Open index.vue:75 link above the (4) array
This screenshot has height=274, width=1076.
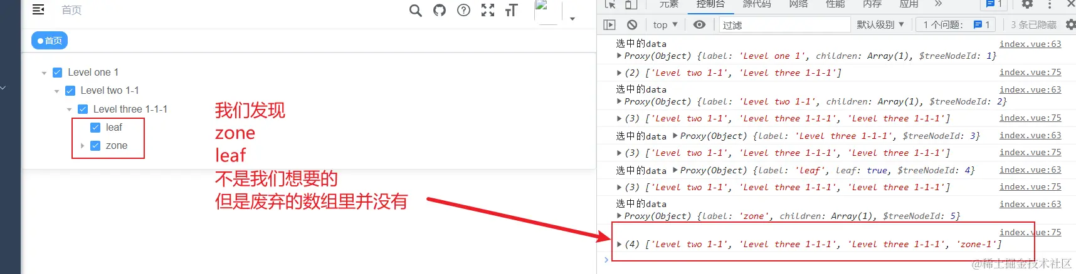pos(1030,232)
